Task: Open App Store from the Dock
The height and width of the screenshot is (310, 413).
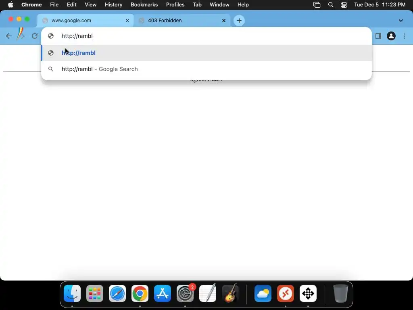Action: 163,293
